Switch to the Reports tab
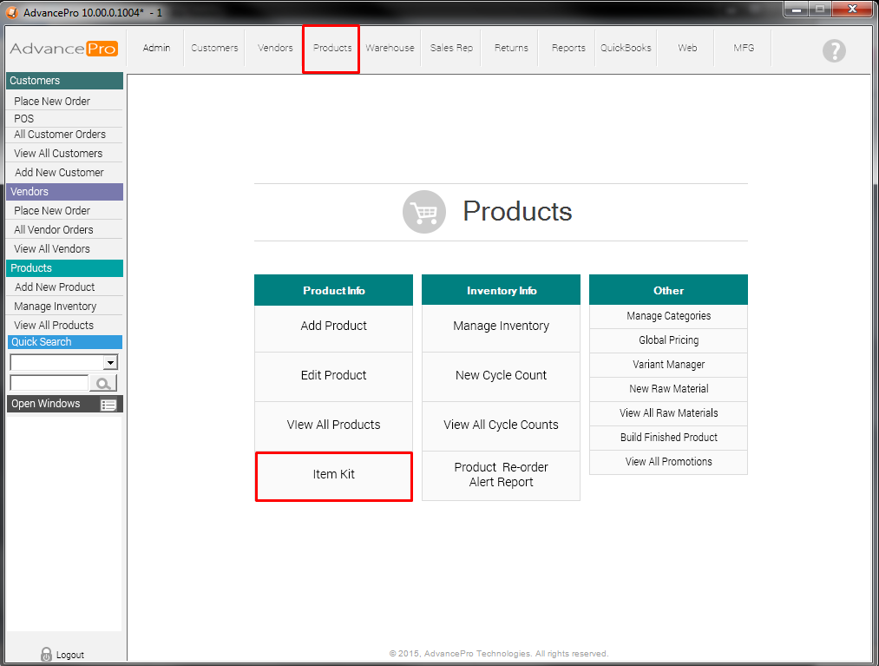 568,48
